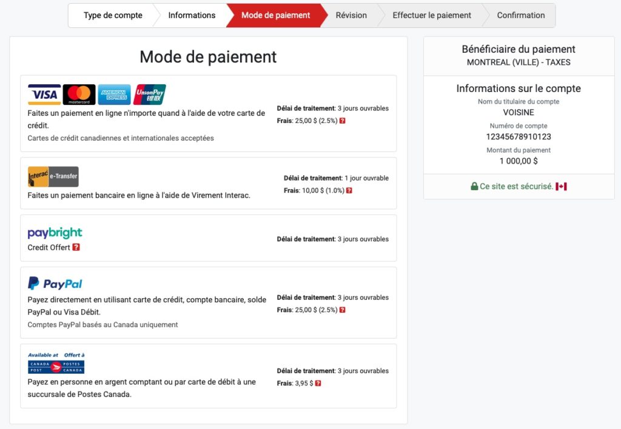Switch to the Révision step
The height and width of the screenshot is (429, 621).
tap(351, 15)
